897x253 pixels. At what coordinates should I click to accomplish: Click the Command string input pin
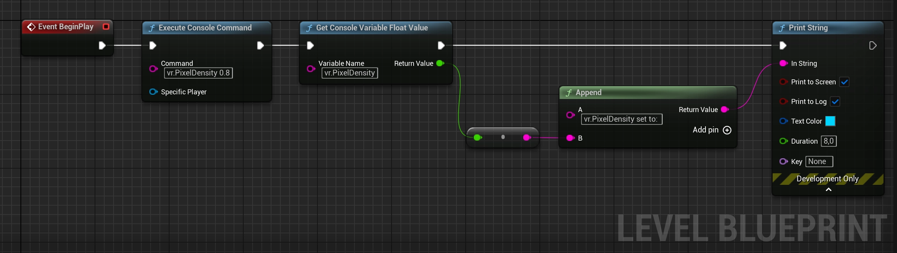[153, 69]
